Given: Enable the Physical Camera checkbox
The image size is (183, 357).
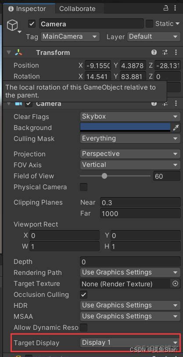Looking at the screenshot, I should (83, 187).
